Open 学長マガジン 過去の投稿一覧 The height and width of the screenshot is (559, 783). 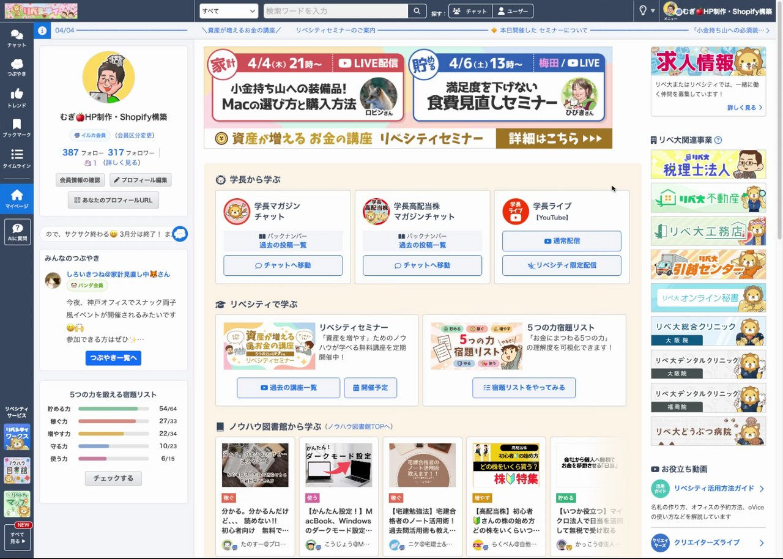[x=283, y=245]
